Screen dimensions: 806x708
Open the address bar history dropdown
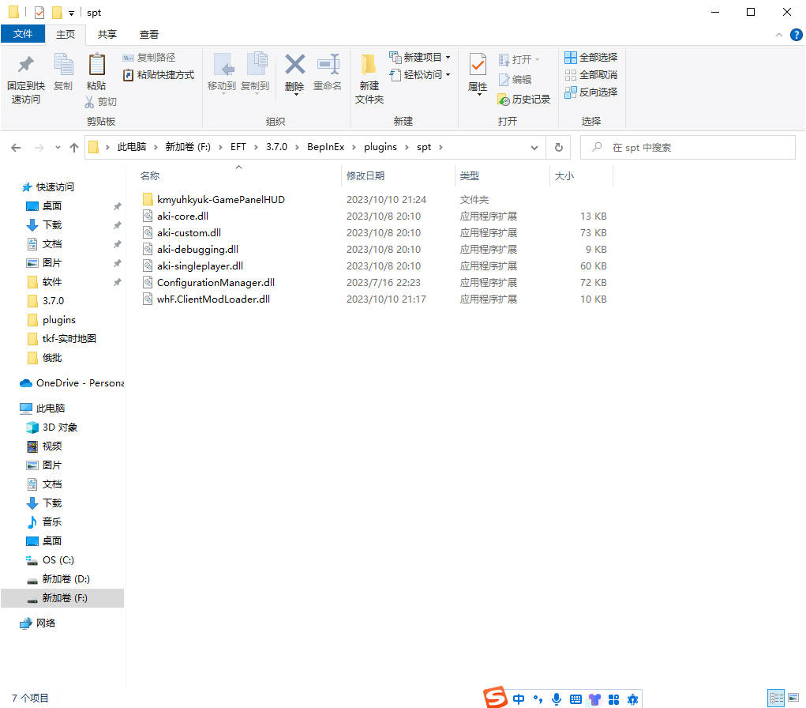point(534,148)
